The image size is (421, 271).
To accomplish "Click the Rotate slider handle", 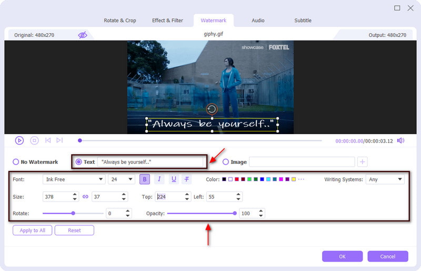I will point(73,213).
